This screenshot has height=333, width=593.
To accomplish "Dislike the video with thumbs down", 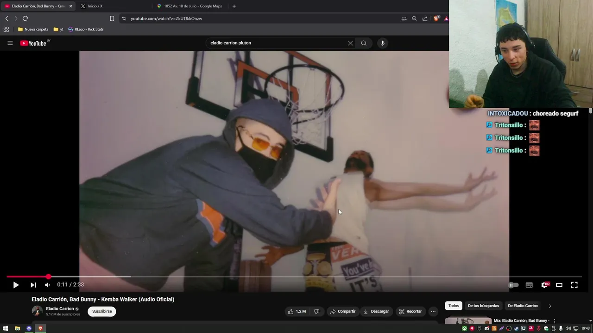I will point(316,312).
